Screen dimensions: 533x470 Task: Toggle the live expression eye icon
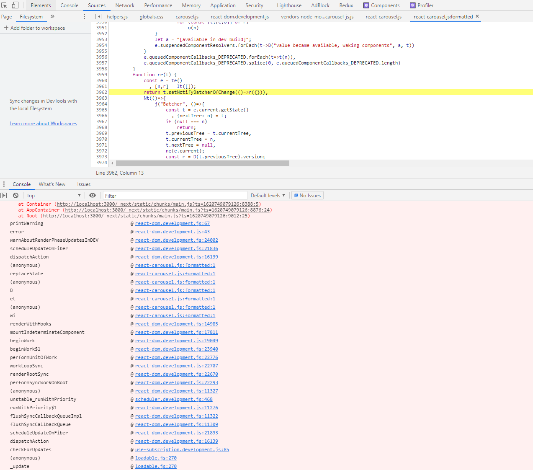click(x=93, y=196)
